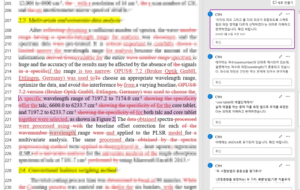Edit the CYH comment about core tablet
This screenshot has width=300, height=190.
pos(281,97)
